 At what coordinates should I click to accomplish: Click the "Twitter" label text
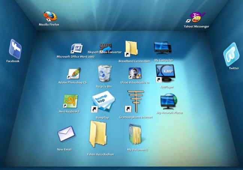point(234,68)
